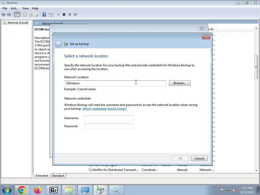
Task: Open the File menu
Action: coord(5,8)
